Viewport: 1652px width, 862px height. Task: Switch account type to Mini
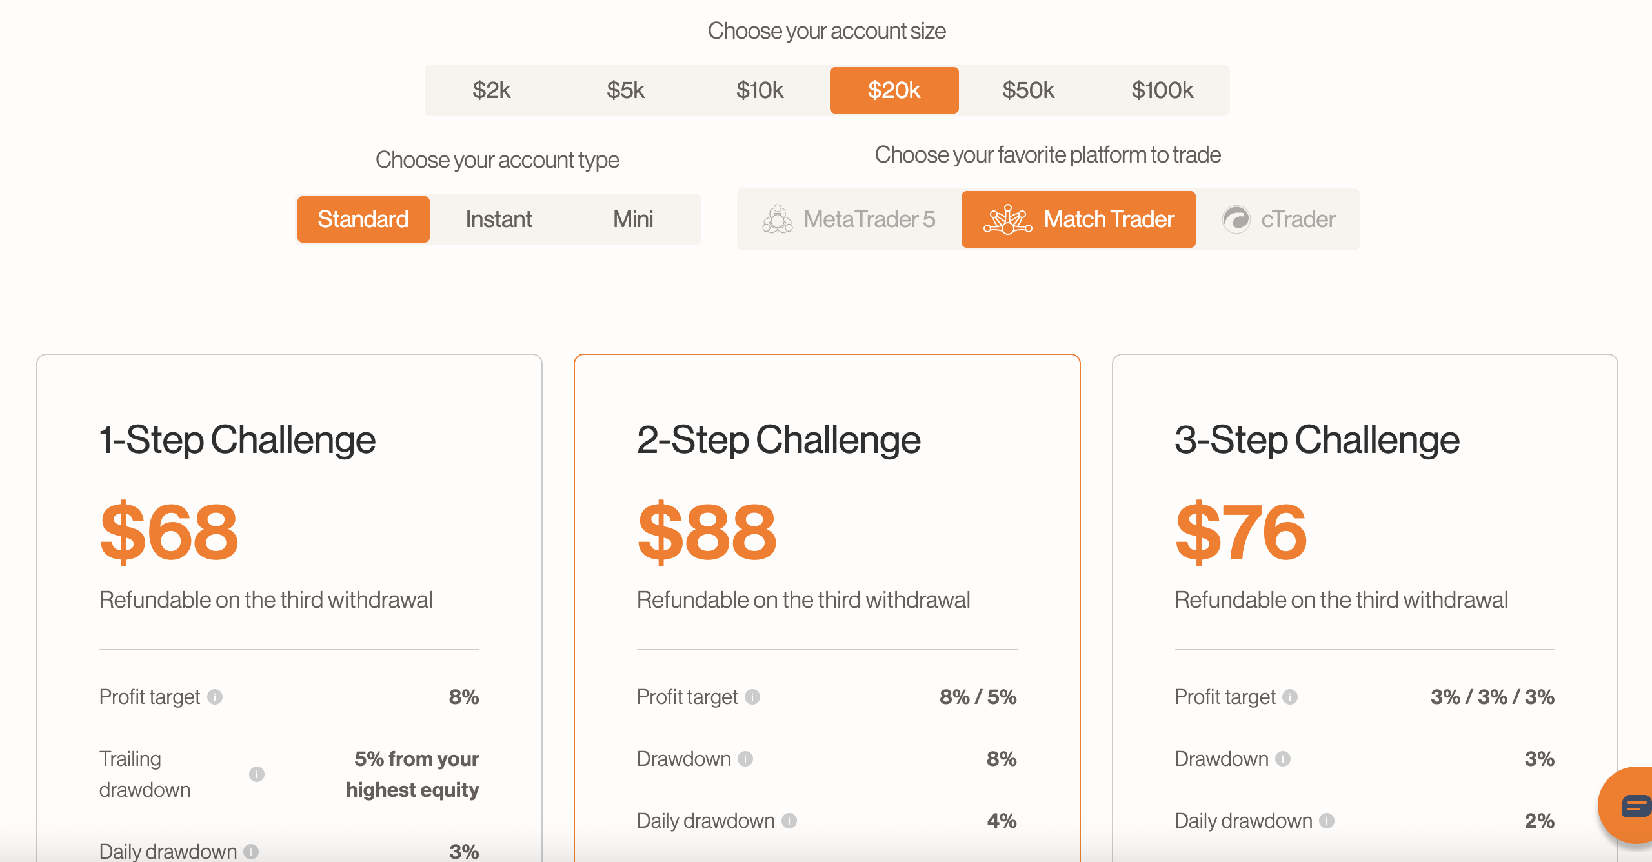(x=633, y=219)
